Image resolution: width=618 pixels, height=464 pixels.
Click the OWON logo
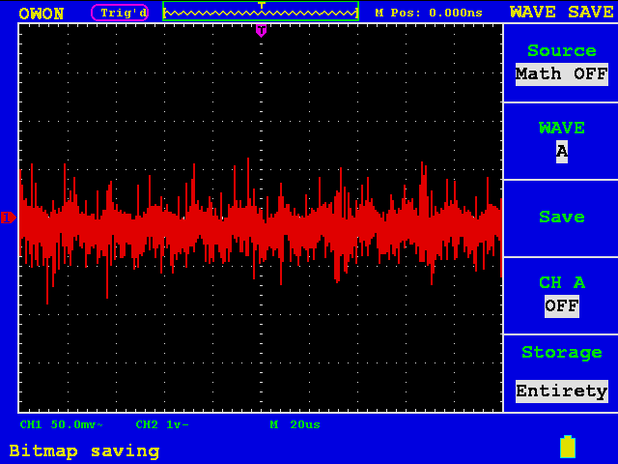click(42, 13)
